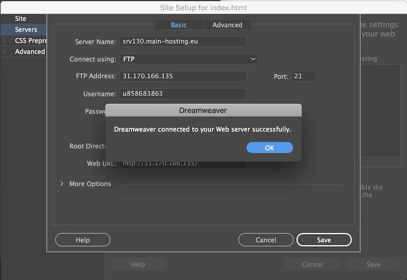
Task: Save the server configuration
Action: (324, 239)
